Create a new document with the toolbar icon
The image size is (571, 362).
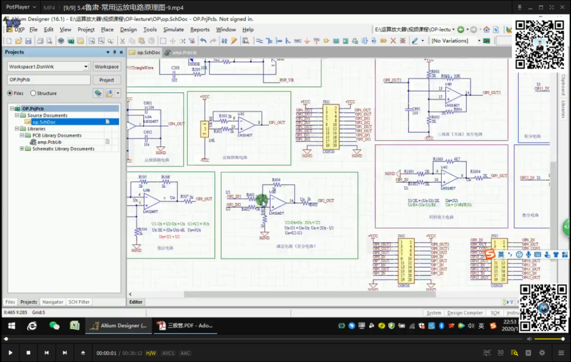click(x=9, y=41)
